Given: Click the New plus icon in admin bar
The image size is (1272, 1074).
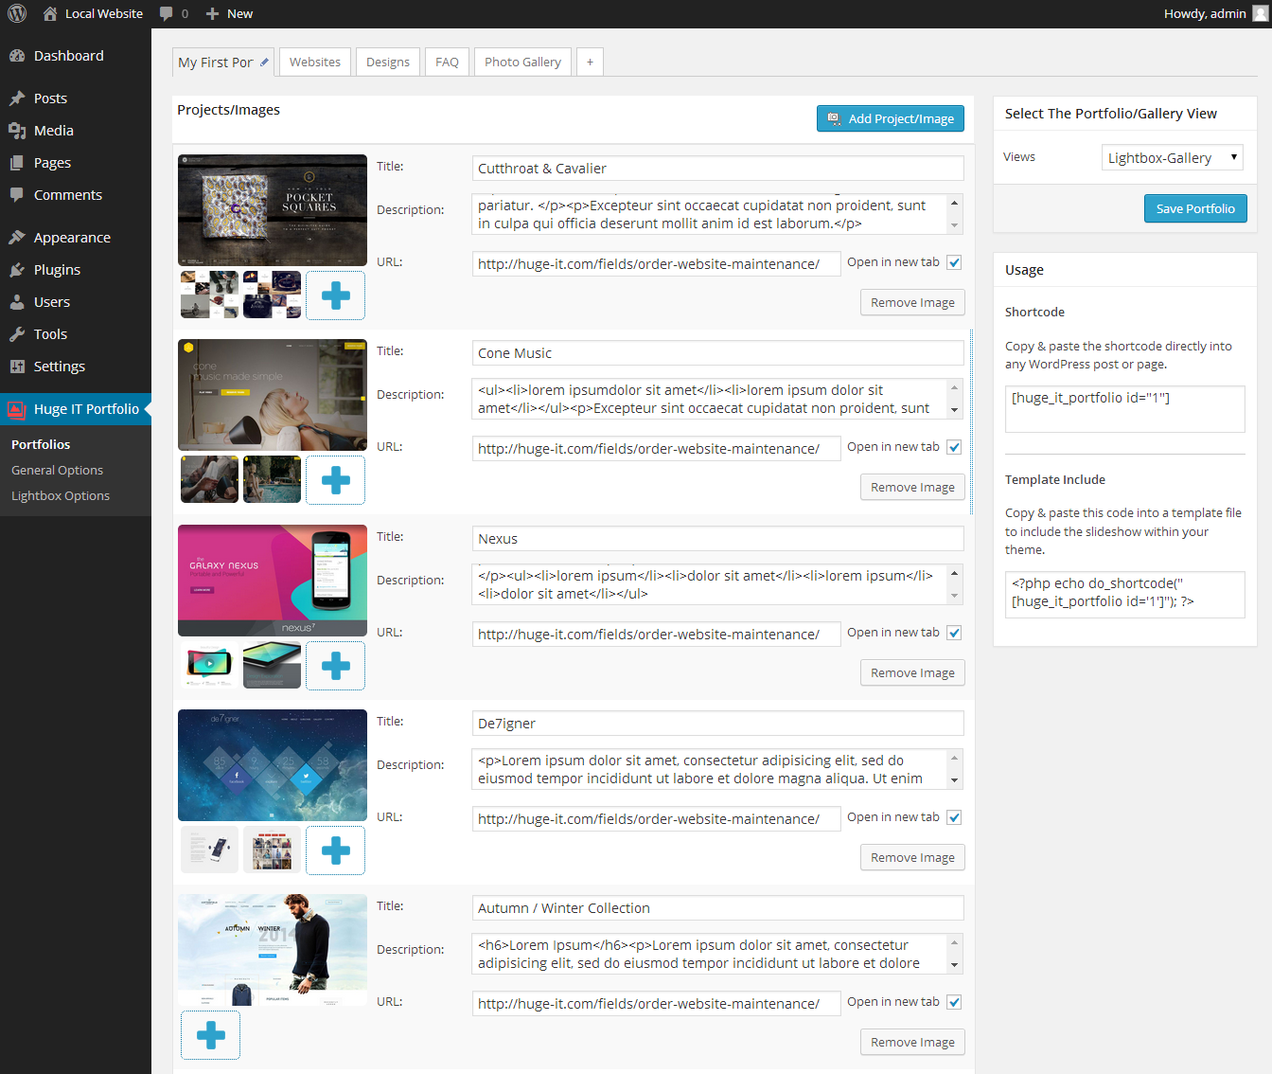Looking at the screenshot, I should (x=212, y=14).
